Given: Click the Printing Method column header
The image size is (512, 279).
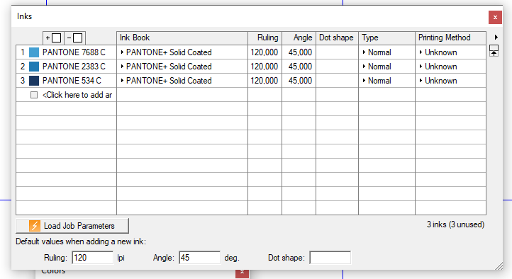Looking at the screenshot, I should pyautogui.click(x=450, y=38).
